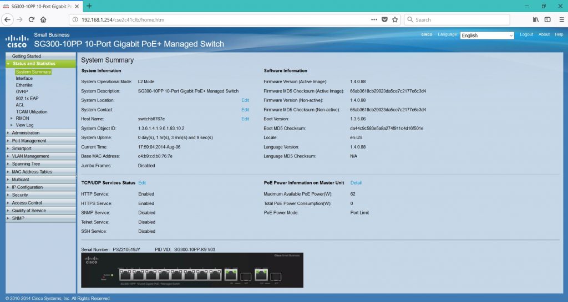Viewport: 568px width, 302px height.
Task: Click the address bar URL 192.168.1.254
Action: tap(123, 20)
